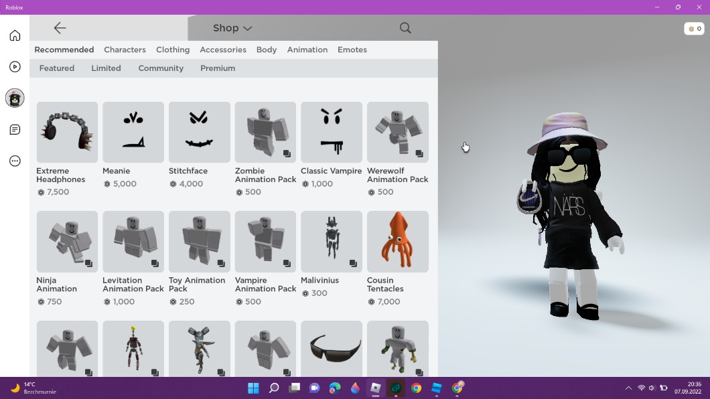Open the Animation category tab
The height and width of the screenshot is (399, 710).
tap(307, 50)
